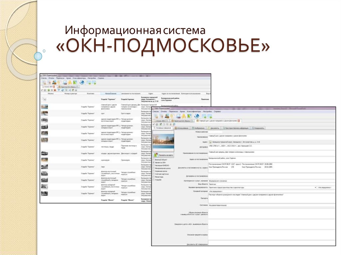Untick the Является ОКН checkbox
Screen dimensions: 341x255
click(154, 163)
